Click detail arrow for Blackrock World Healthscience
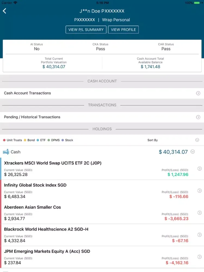The width and height of the screenshot is (204, 272). (x=200, y=235)
